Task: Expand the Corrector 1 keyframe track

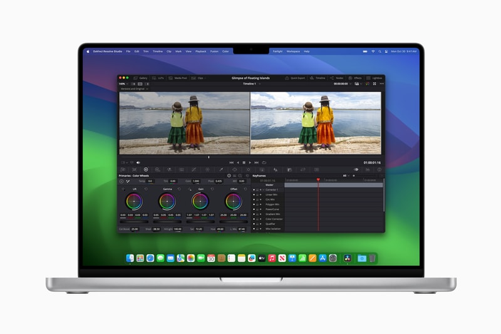Action: coord(264,190)
